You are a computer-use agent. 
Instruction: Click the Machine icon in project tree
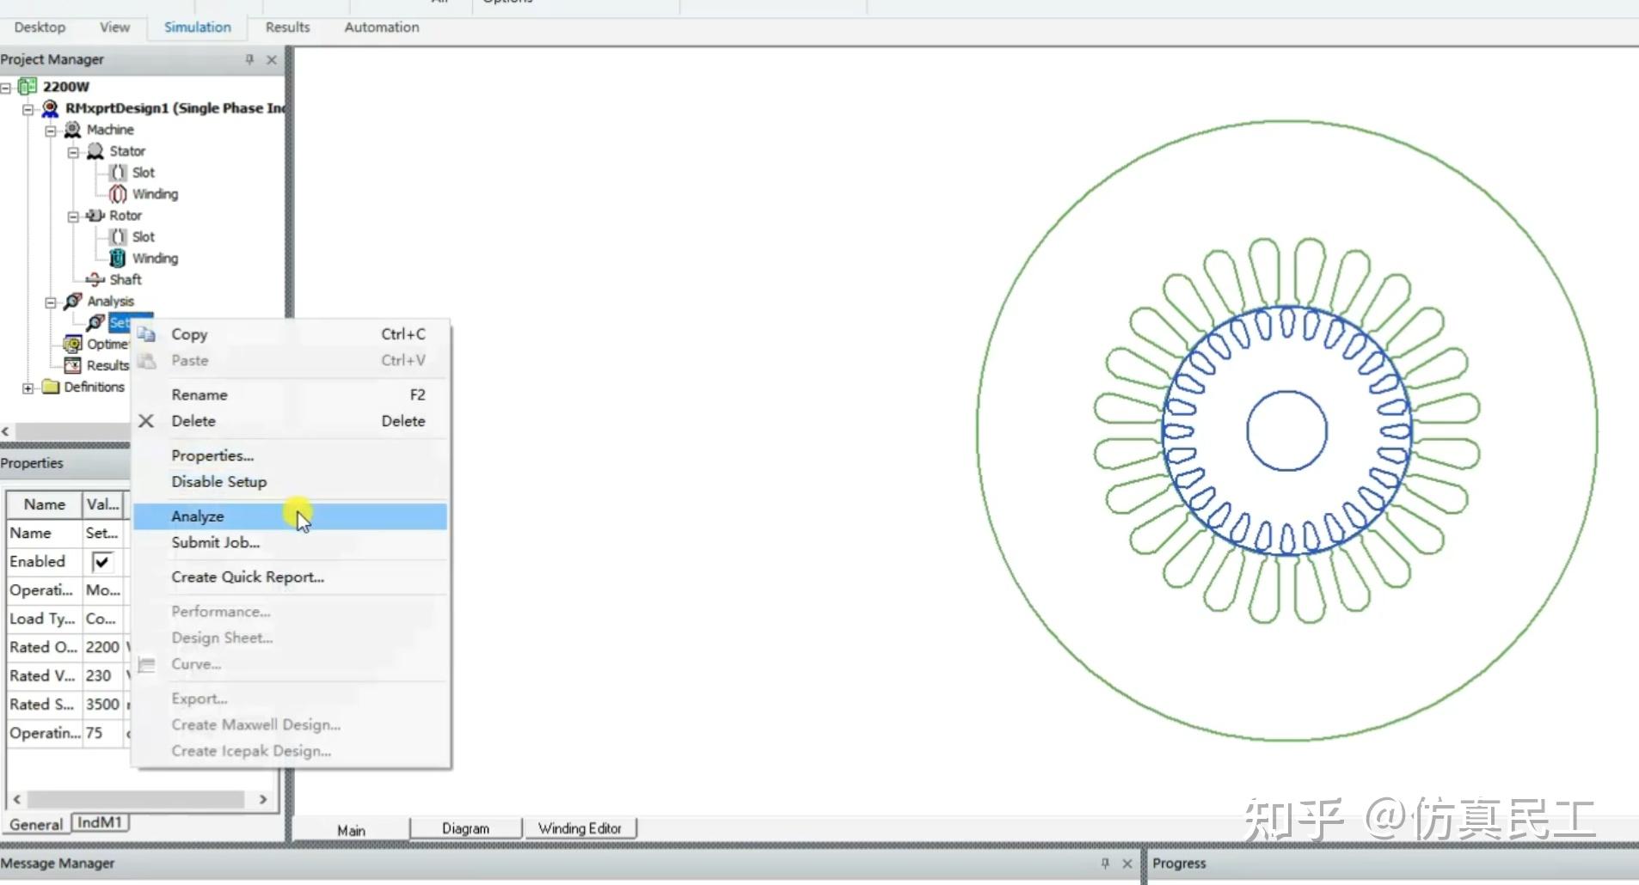coord(73,129)
